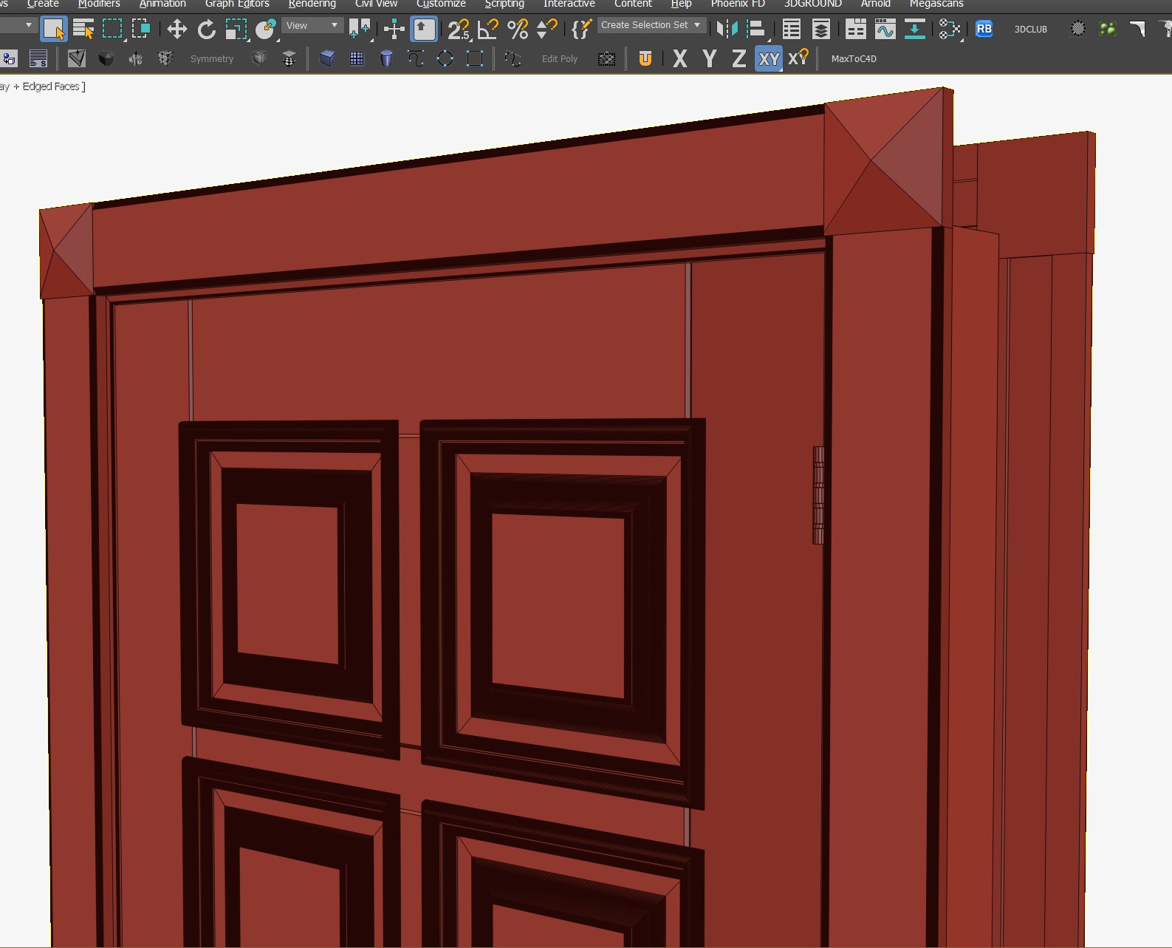Open the Graph Editors menu
1172x948 pixels.
point(237,4)
